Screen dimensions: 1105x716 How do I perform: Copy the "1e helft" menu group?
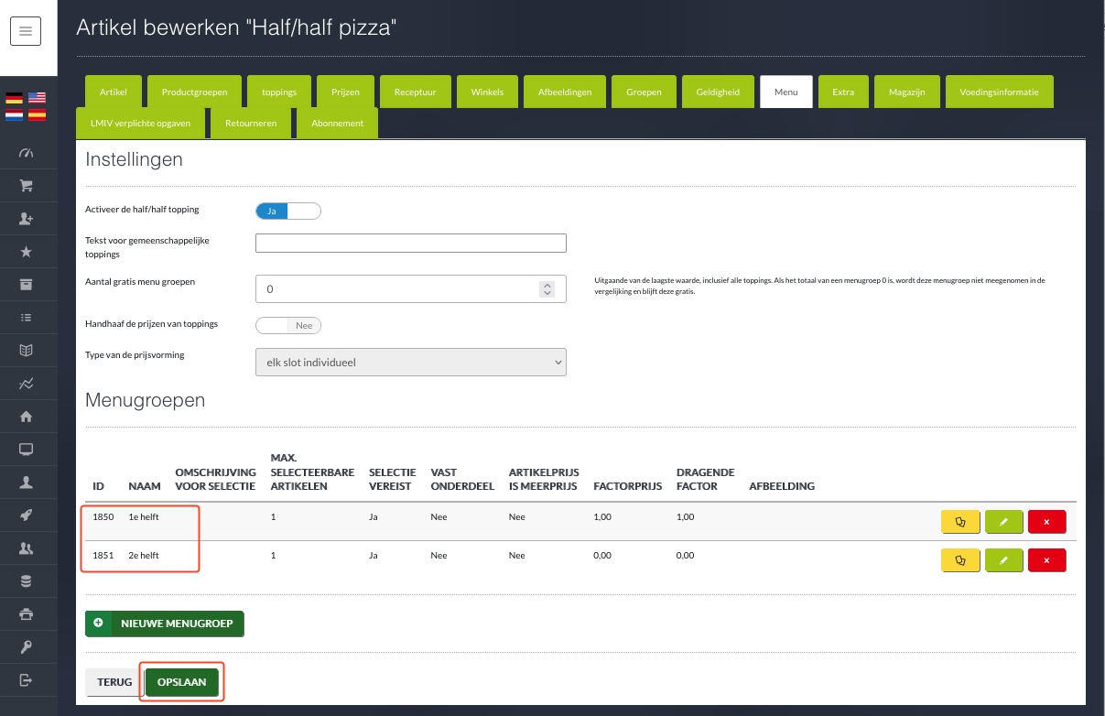(x=960, y=522)
